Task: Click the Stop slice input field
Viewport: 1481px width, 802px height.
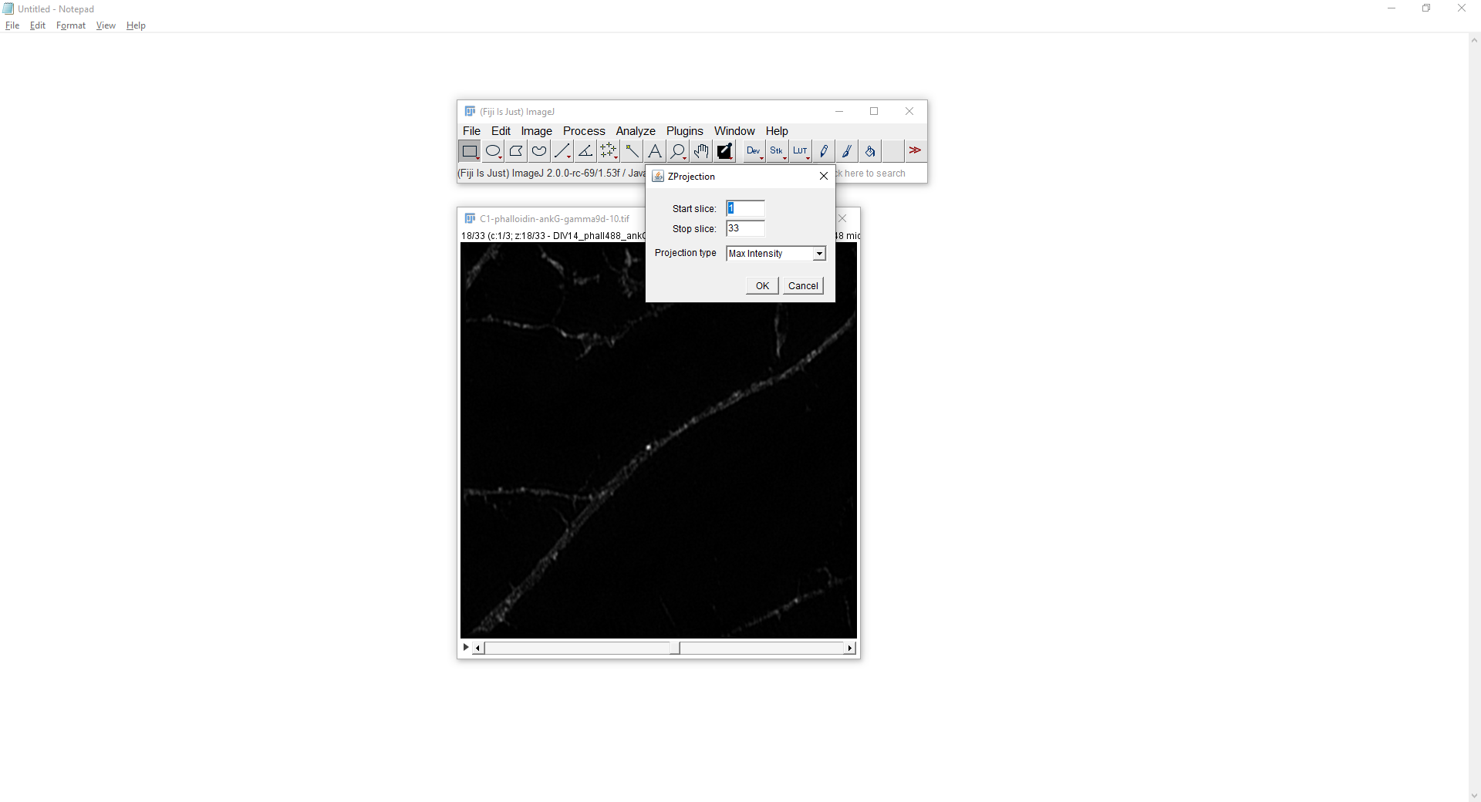Action: point(745,228)
